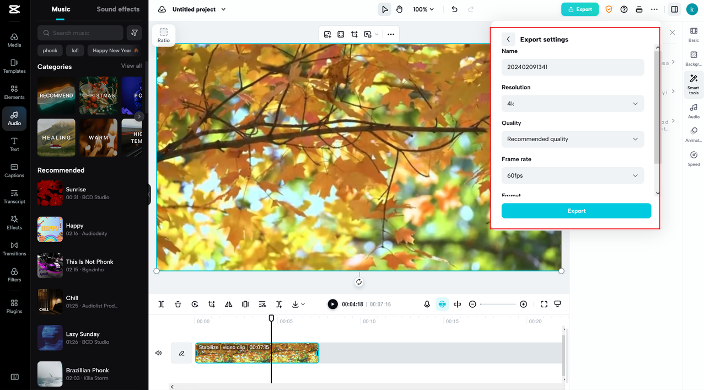704x390 pixels.
Task: Click the Export button in settings panel
Action: coord(576,211)
